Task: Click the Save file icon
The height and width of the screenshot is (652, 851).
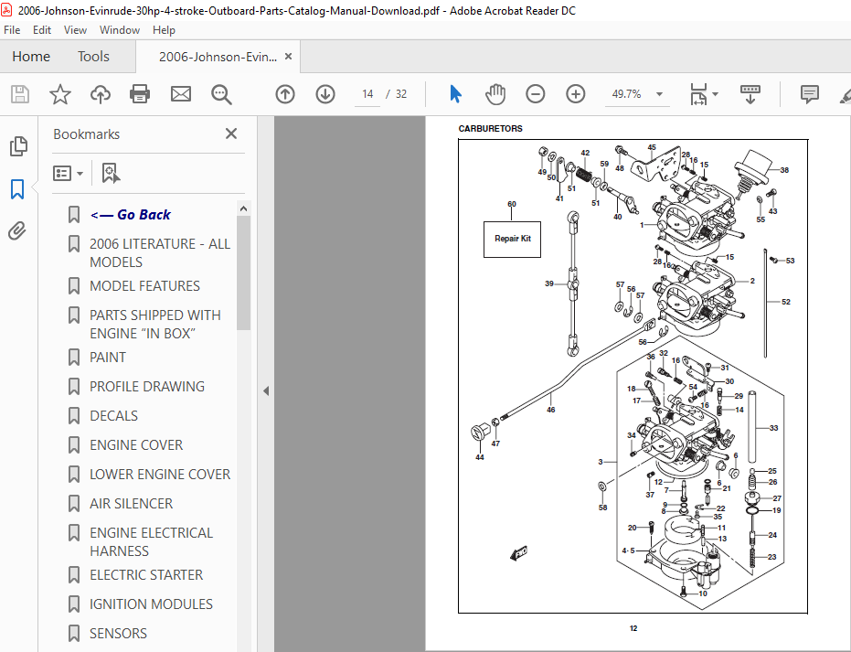Action: tap(20, 94)
